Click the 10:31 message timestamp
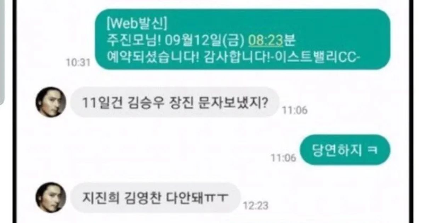Screen dimensions: 425x223 coord(78,62)
